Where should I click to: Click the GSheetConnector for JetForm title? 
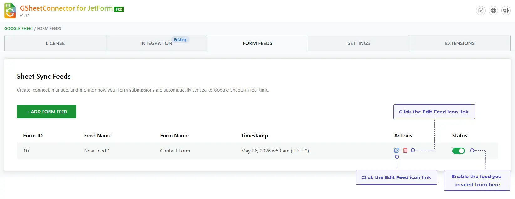66,8
